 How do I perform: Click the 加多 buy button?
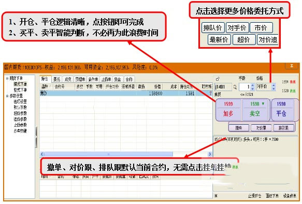pyautogui.click(x=228, y=110)
